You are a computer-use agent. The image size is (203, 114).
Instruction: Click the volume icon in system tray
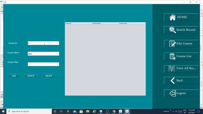click(176, 111)
